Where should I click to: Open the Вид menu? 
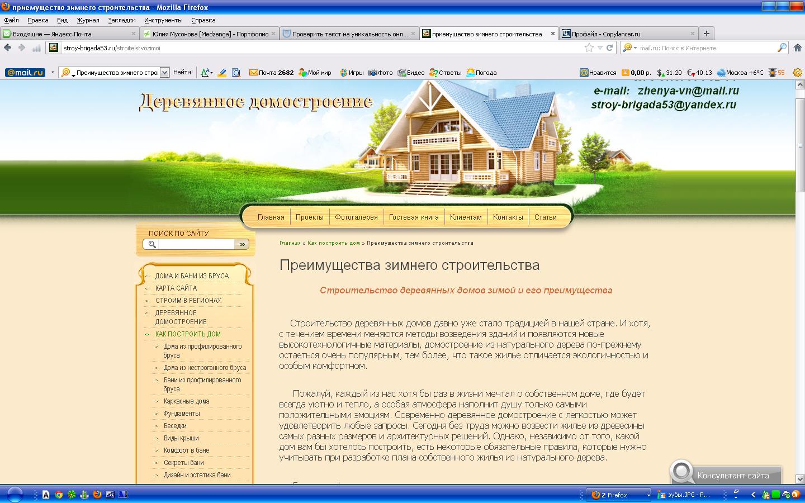tap(62, 20)
